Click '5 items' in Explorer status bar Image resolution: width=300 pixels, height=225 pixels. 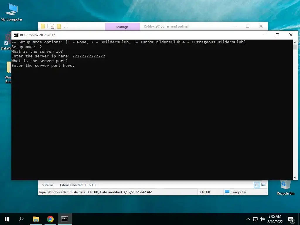point(48,185)
